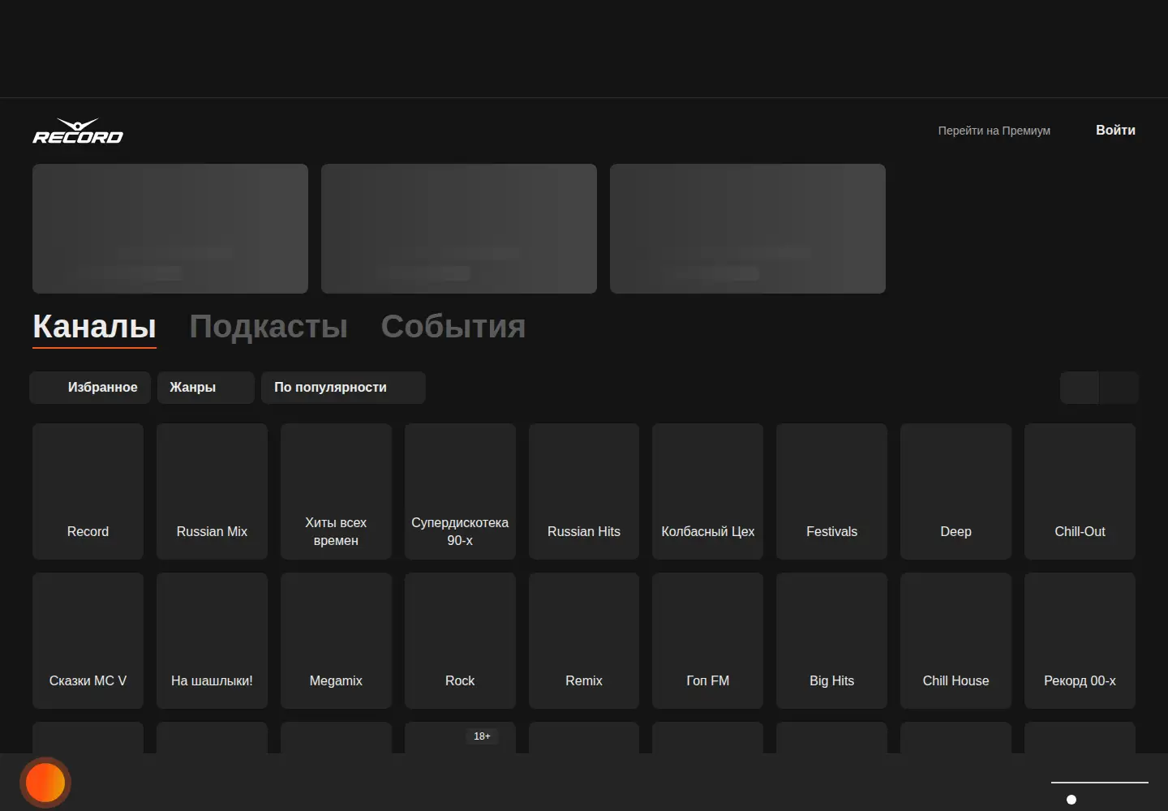The width and height of the screenshot is (1168, 811).
Task: Select the Chill House channel card
Action: pyautogui.click(x=955, y=641)
